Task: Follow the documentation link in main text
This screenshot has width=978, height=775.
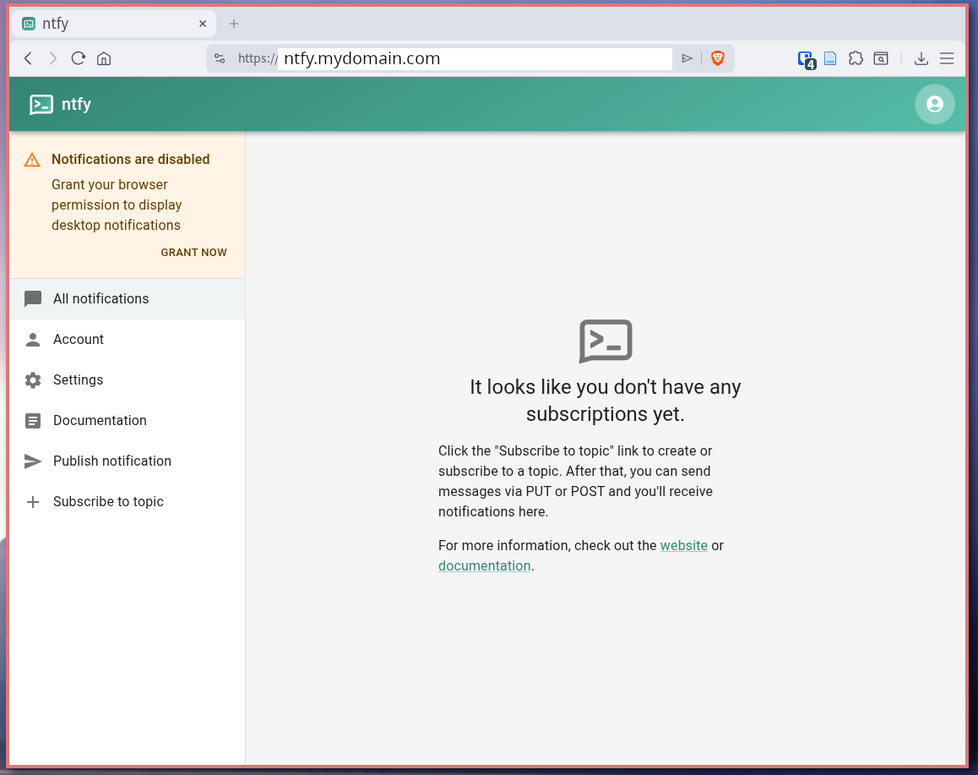Action: 484,565
